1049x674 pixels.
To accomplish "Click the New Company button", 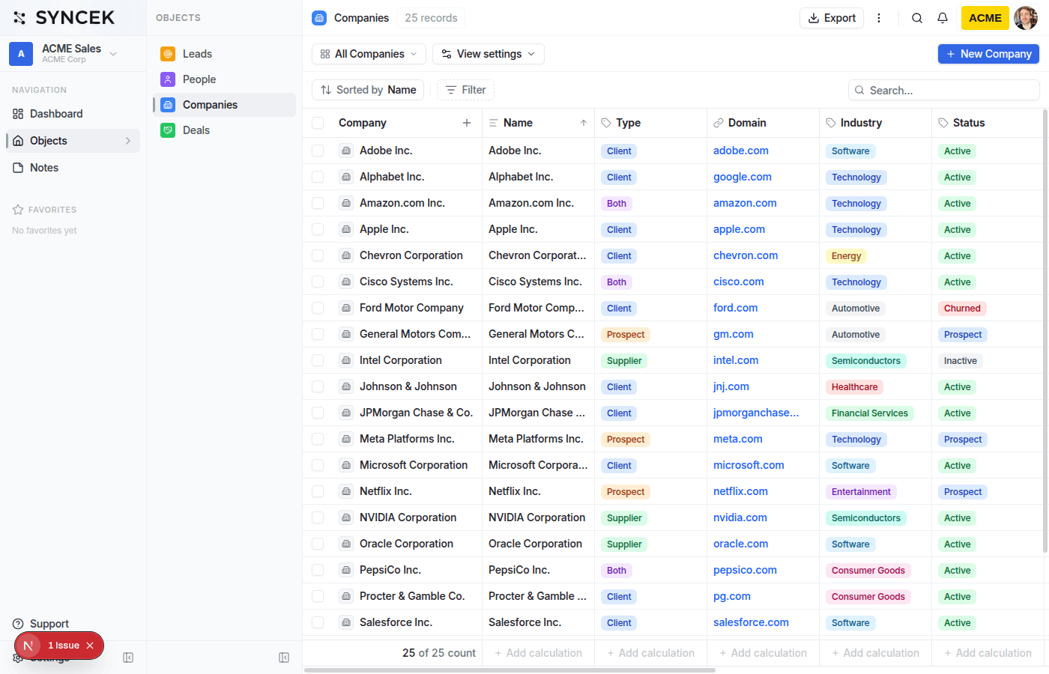I will pyautogui.click(x=989, y=54).
